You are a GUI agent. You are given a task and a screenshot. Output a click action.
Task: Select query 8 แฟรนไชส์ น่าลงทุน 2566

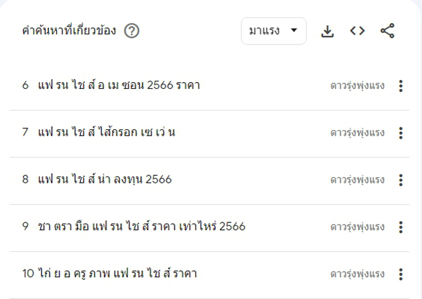[x=105, y=180]
